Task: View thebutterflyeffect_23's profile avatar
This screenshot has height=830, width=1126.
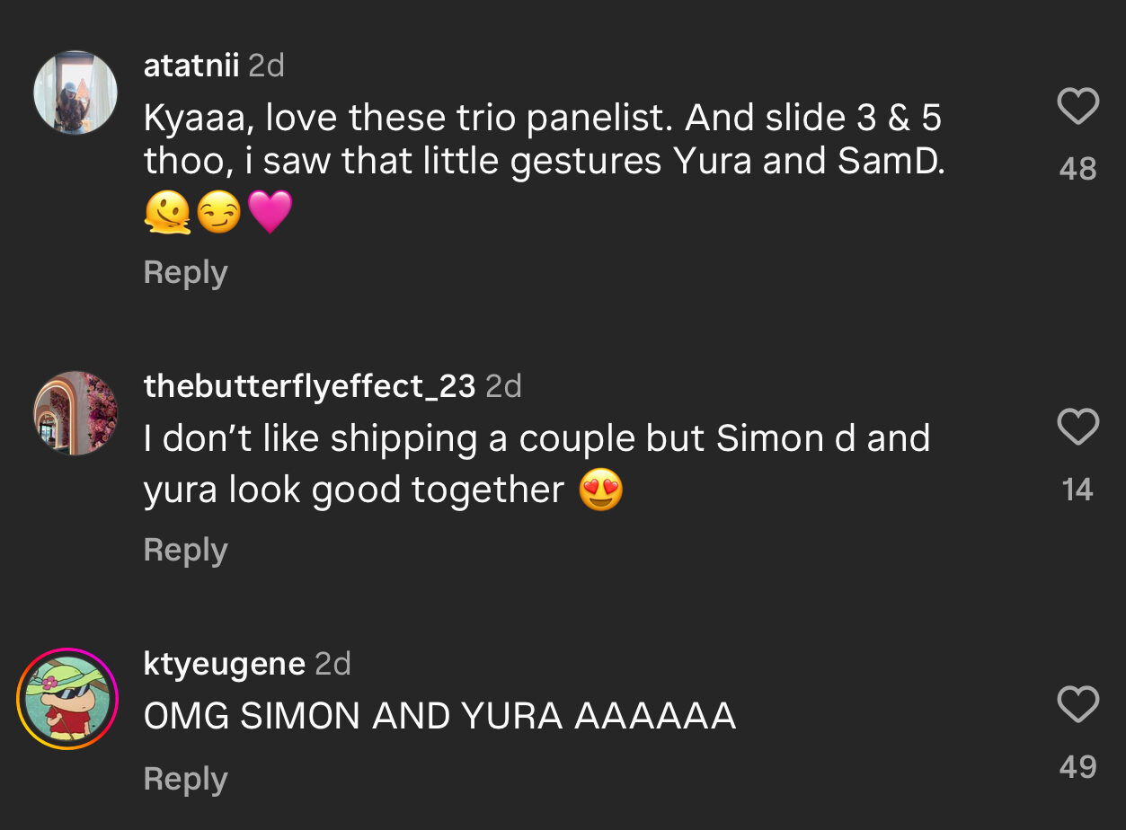Action: (x=75, y=413)
